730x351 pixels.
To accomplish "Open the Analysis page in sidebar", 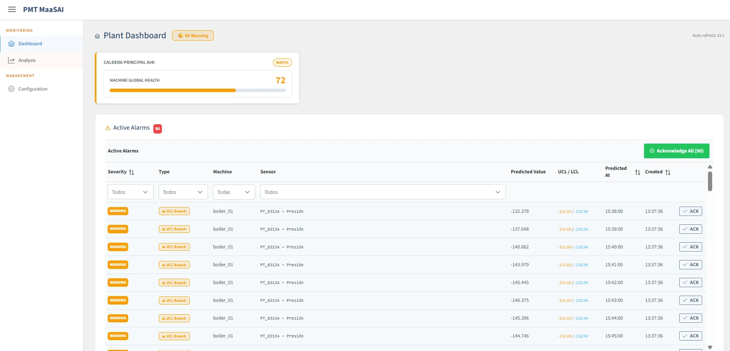I will coord(41,60).
